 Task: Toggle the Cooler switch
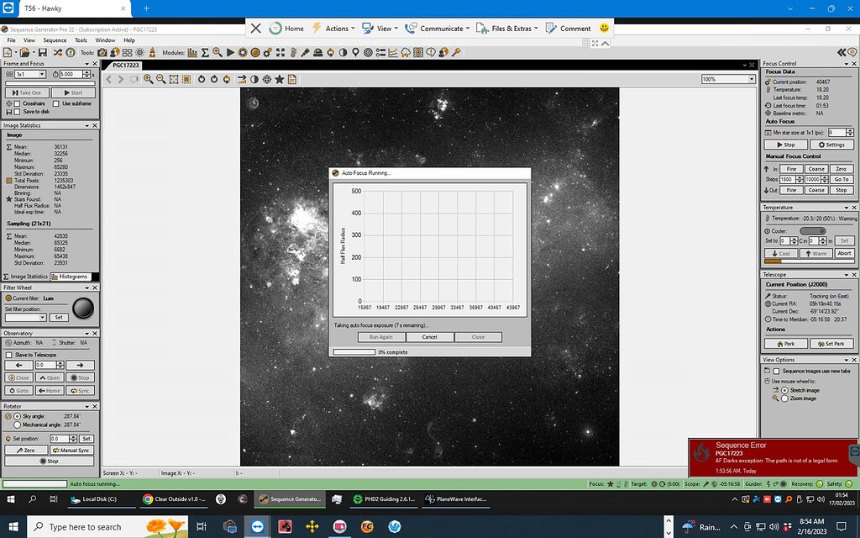click(x=812, y=231)
